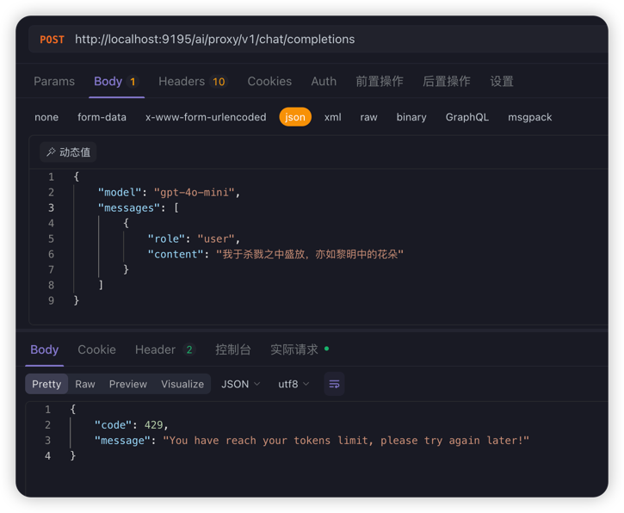
Task: Click the content line in JSON editor
Action: [x=275, y=254]
